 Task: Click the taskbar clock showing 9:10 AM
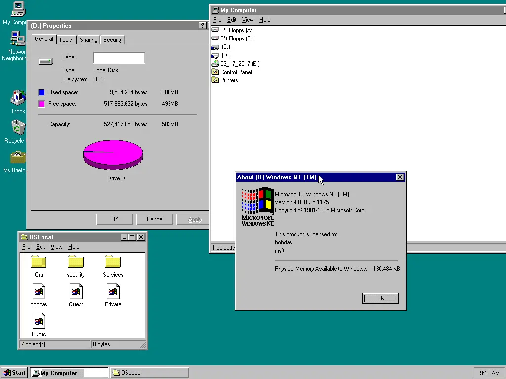pos(489,373)
